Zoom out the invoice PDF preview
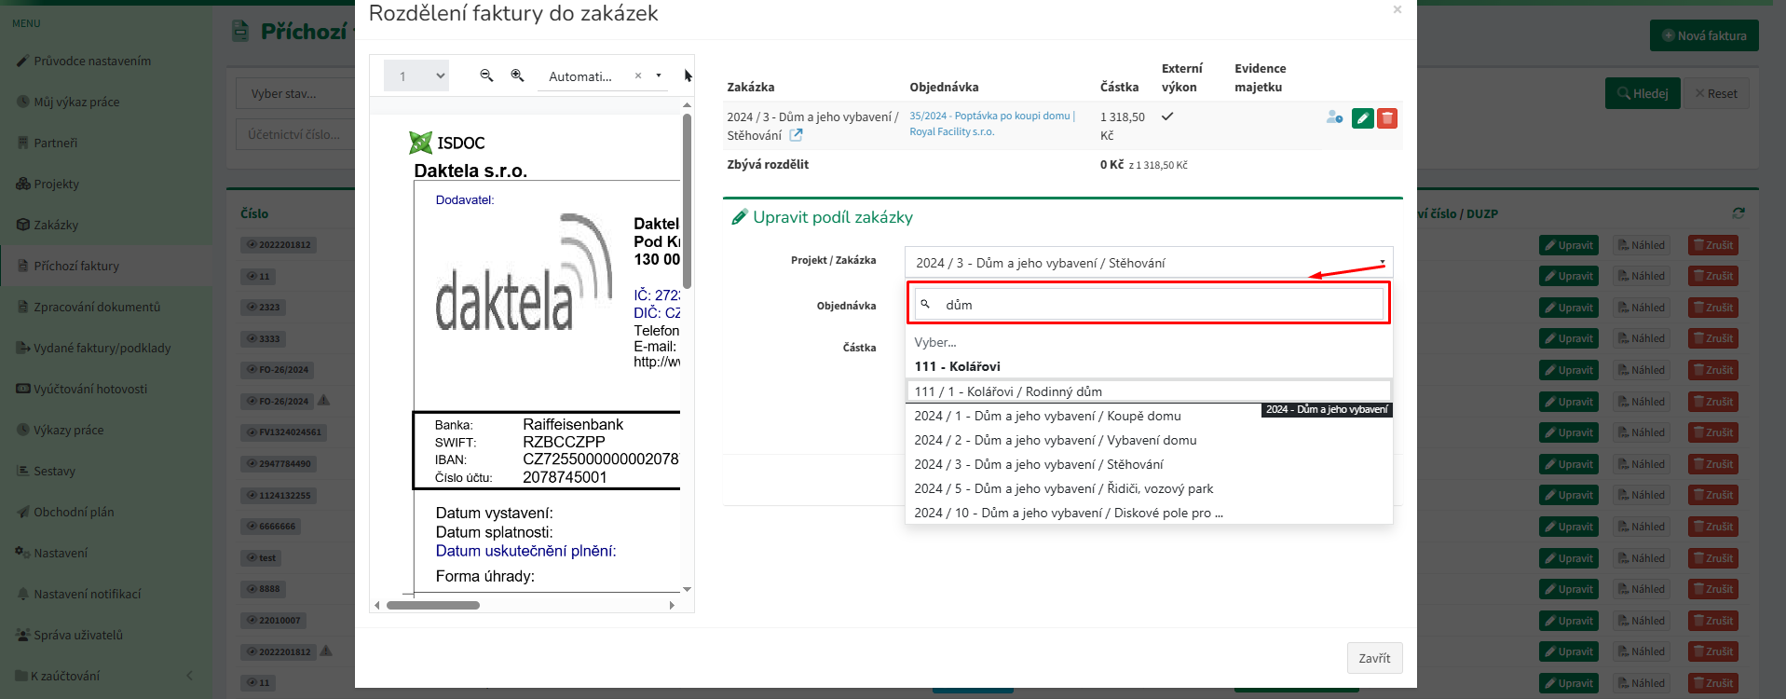 [x=486, y=75]
